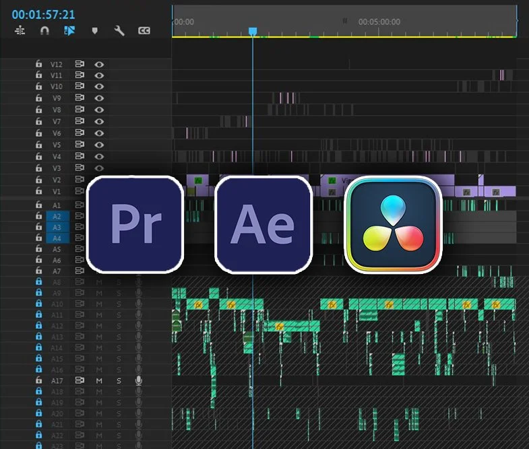The image size is (529, 449).
Task: Hide video track V4 with eye icon
Action: pos(99,156)
